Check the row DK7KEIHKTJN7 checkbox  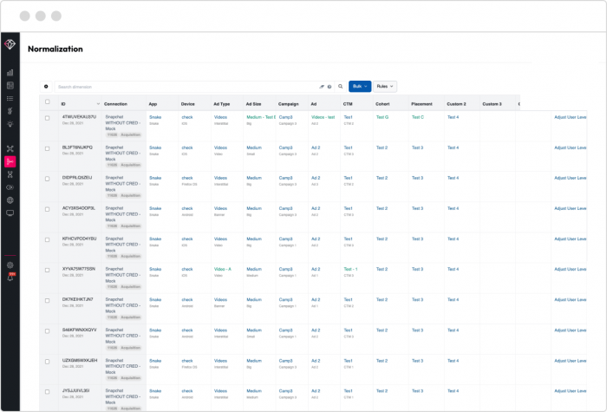pyautogui.click(x=47, y=301)
